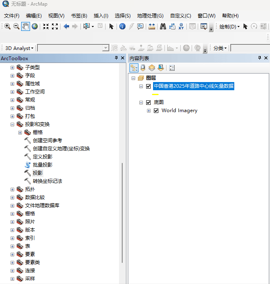
Task: Open the 自定义(C) menu
Action: coord(181,16)
